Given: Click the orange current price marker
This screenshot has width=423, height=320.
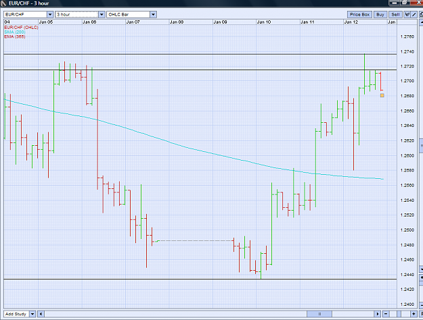Looking at the screenshot, I should tap(382, 95).
